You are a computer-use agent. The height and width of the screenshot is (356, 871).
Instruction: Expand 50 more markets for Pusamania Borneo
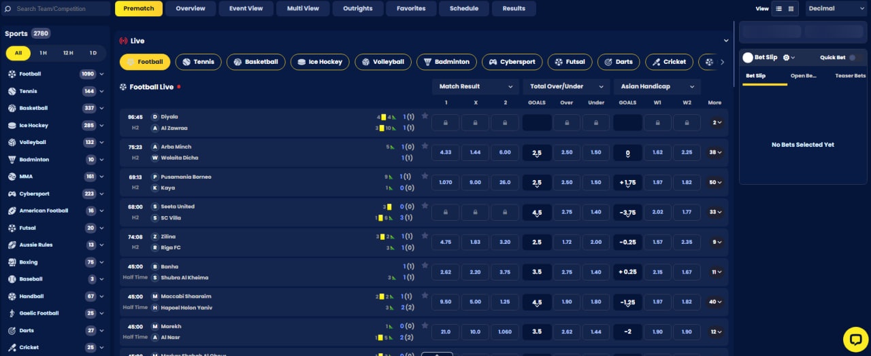[x=715, y=183]
